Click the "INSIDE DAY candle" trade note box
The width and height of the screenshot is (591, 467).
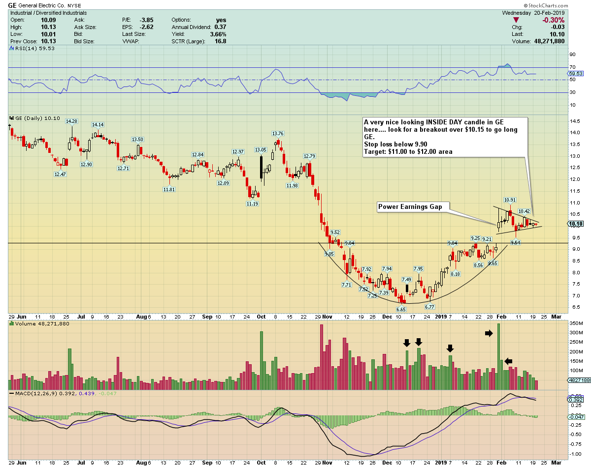(x=444, y=137)
